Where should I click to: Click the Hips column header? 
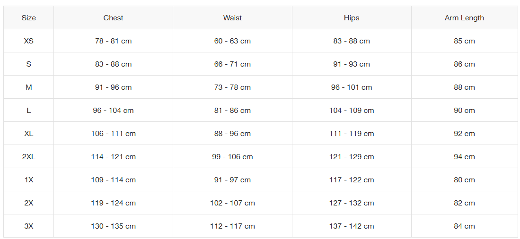(x=352, y=18)
